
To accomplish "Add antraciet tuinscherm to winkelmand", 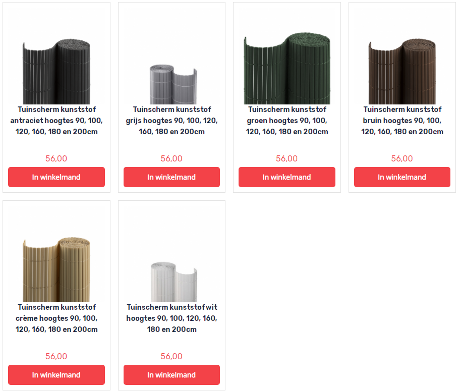I will (56, 177).
